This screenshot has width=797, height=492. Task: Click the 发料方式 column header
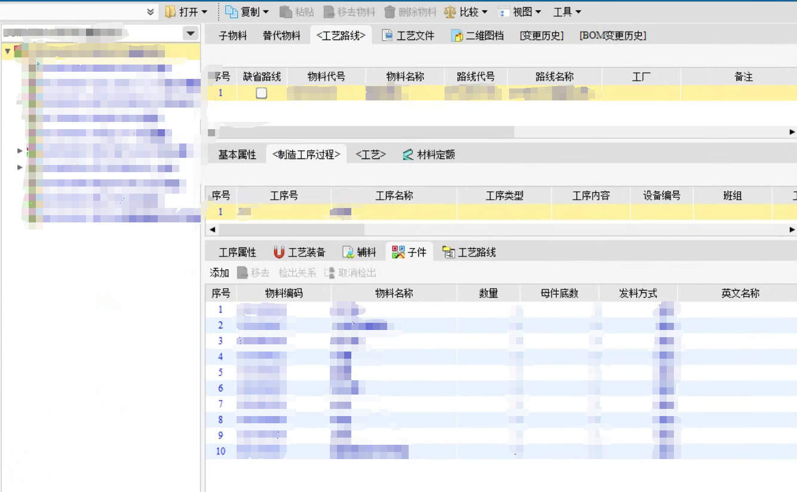[638, 293]
